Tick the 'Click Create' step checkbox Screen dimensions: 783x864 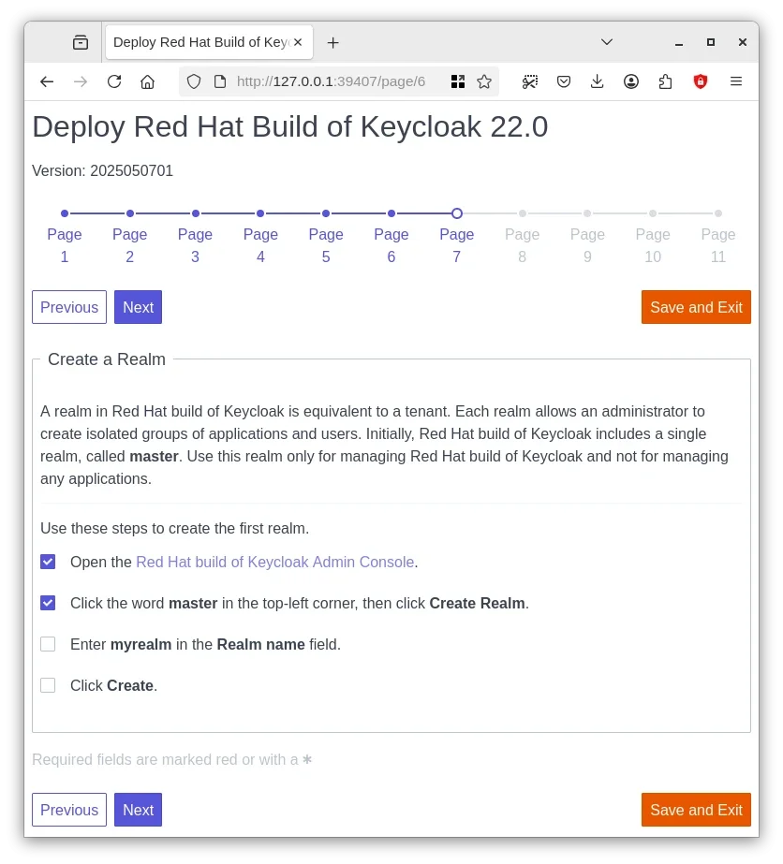48,685
